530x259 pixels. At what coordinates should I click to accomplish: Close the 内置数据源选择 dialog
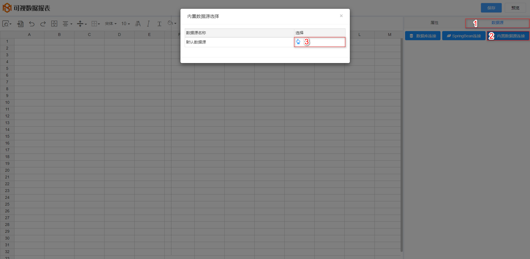341,16
